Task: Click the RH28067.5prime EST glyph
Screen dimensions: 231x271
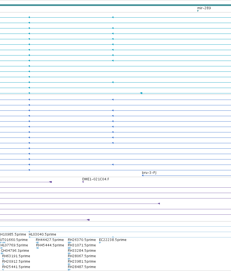Action: click(69, 259)
